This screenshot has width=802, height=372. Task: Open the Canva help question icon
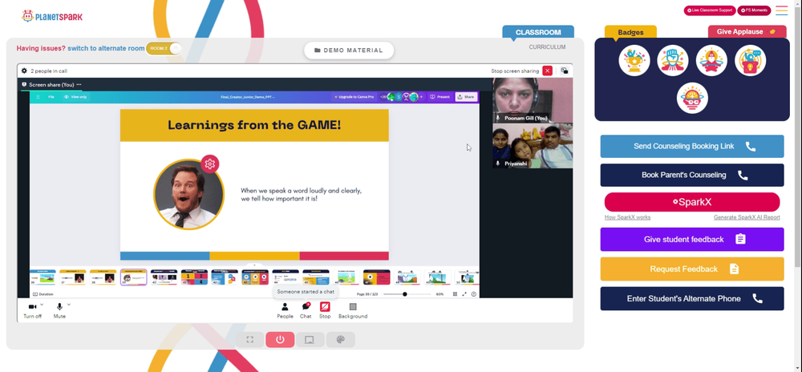(x=474, y=294)
